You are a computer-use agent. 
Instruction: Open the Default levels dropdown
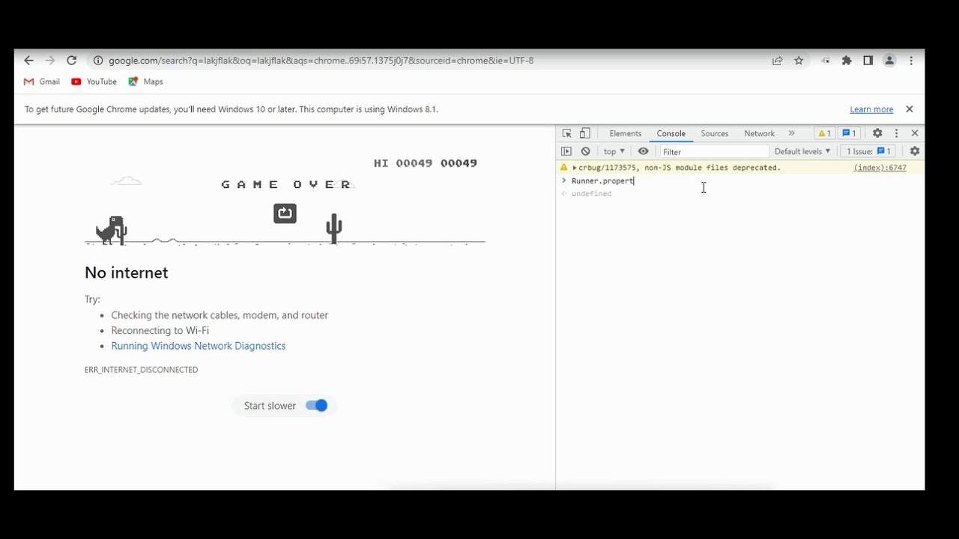click(802, 151)
